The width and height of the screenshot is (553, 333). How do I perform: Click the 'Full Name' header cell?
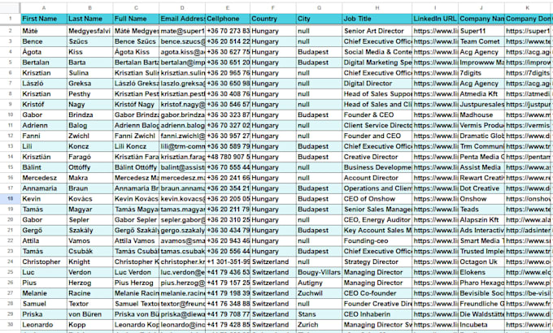click(136, 19)
